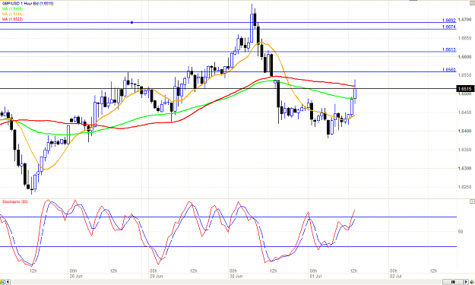Click the 1.6400 price axis label
The image size is (475, 285).
click(x=464, y=131)
